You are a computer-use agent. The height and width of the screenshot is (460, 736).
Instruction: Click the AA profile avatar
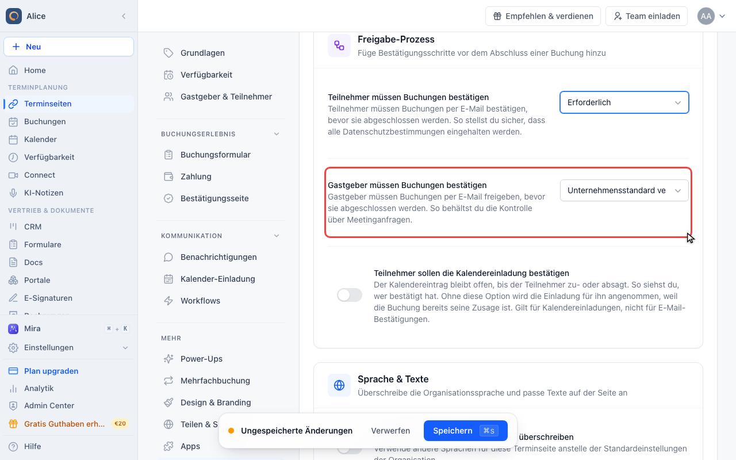click(x=706, y=16)
